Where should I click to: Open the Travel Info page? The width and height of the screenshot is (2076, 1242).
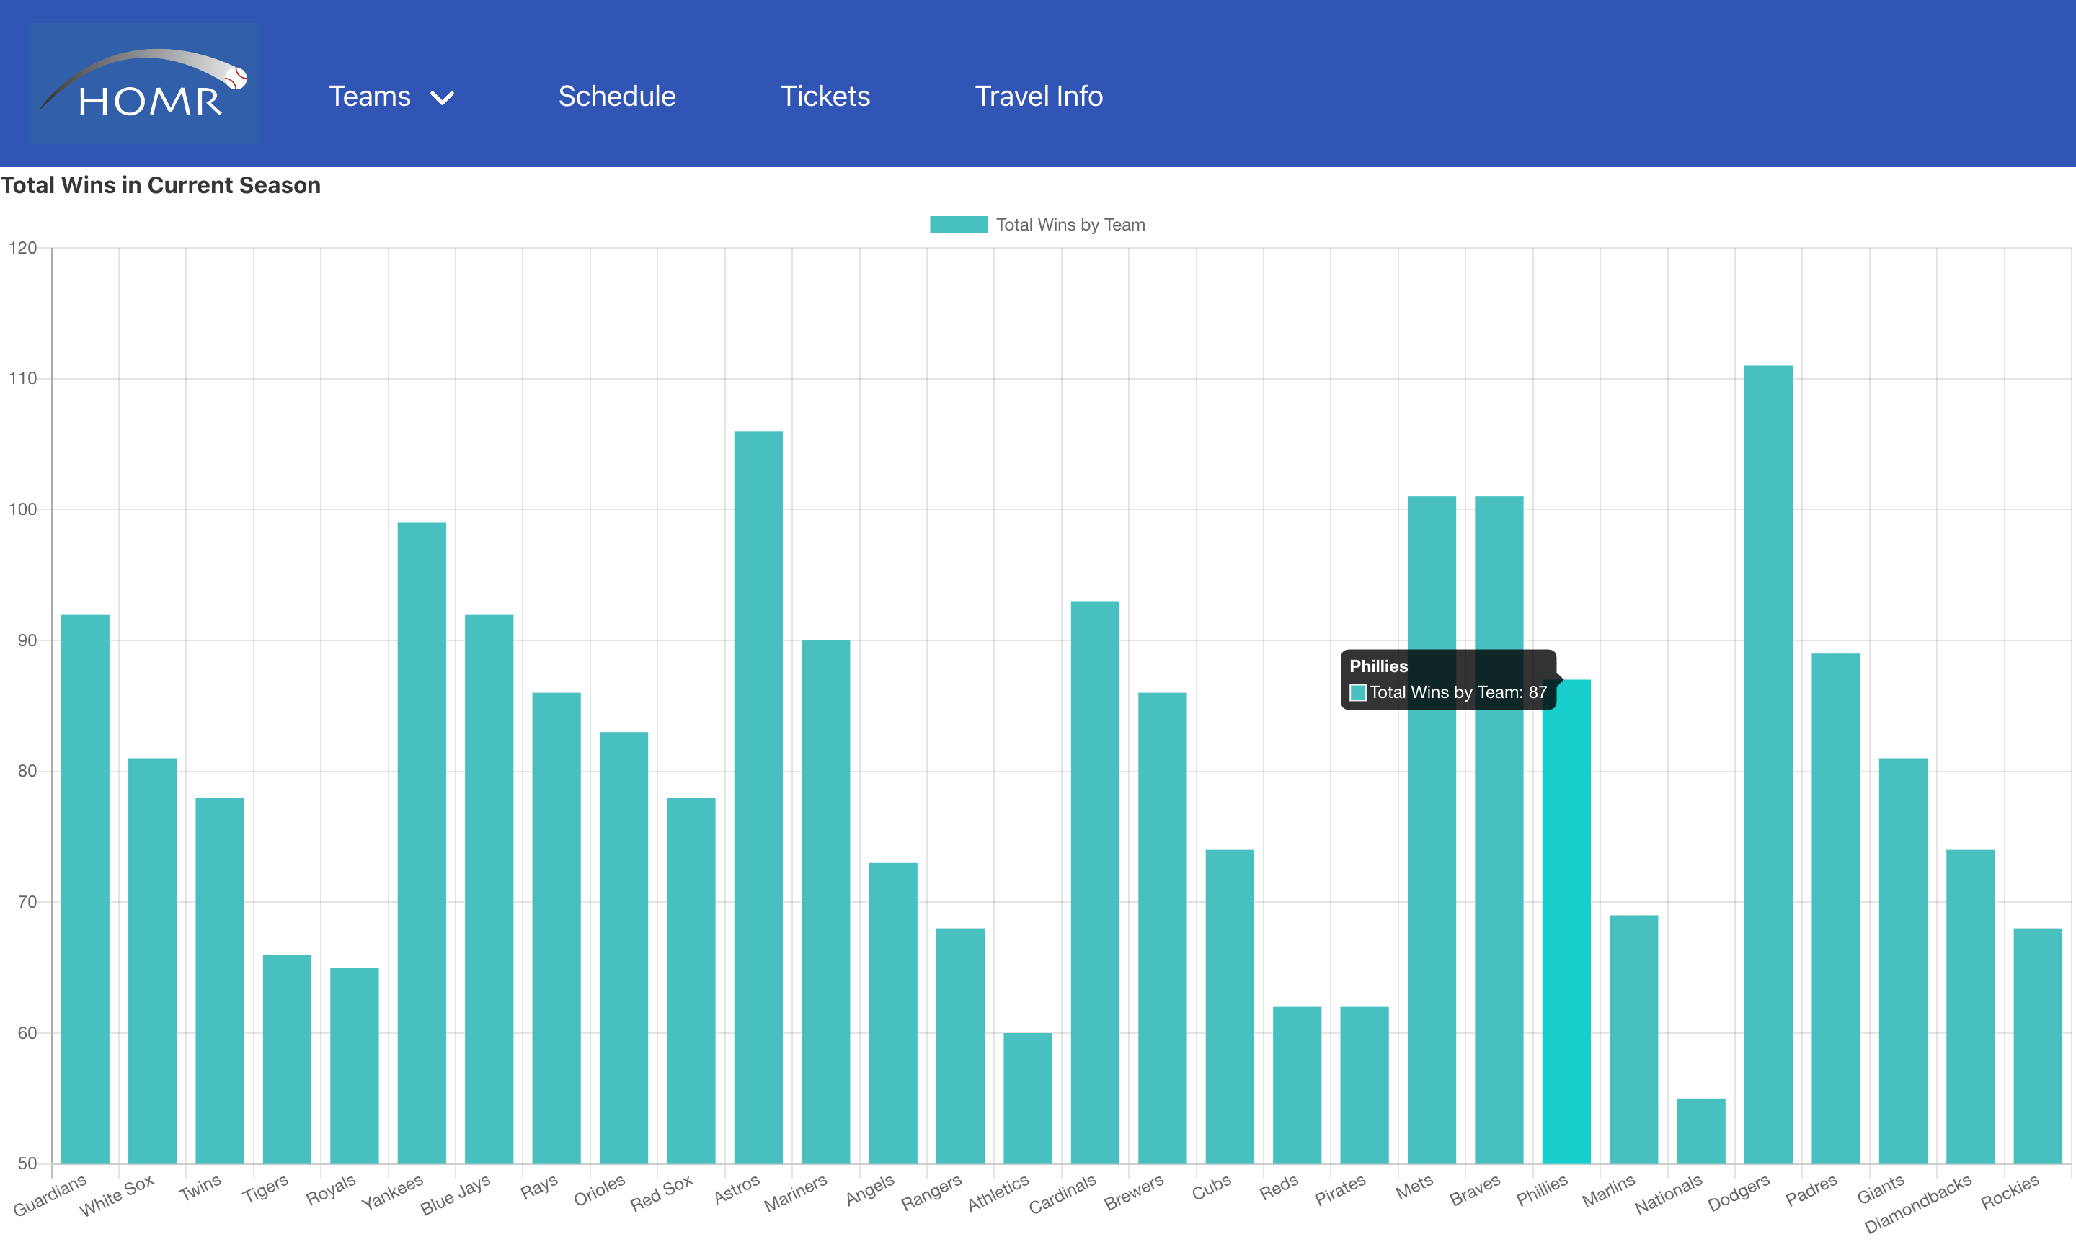tap(1039, 97)
